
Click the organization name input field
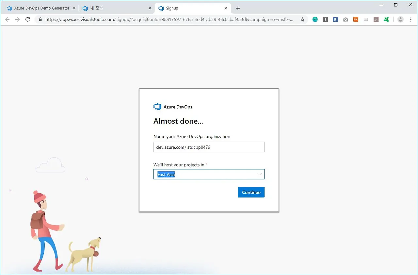pos(209,147)
